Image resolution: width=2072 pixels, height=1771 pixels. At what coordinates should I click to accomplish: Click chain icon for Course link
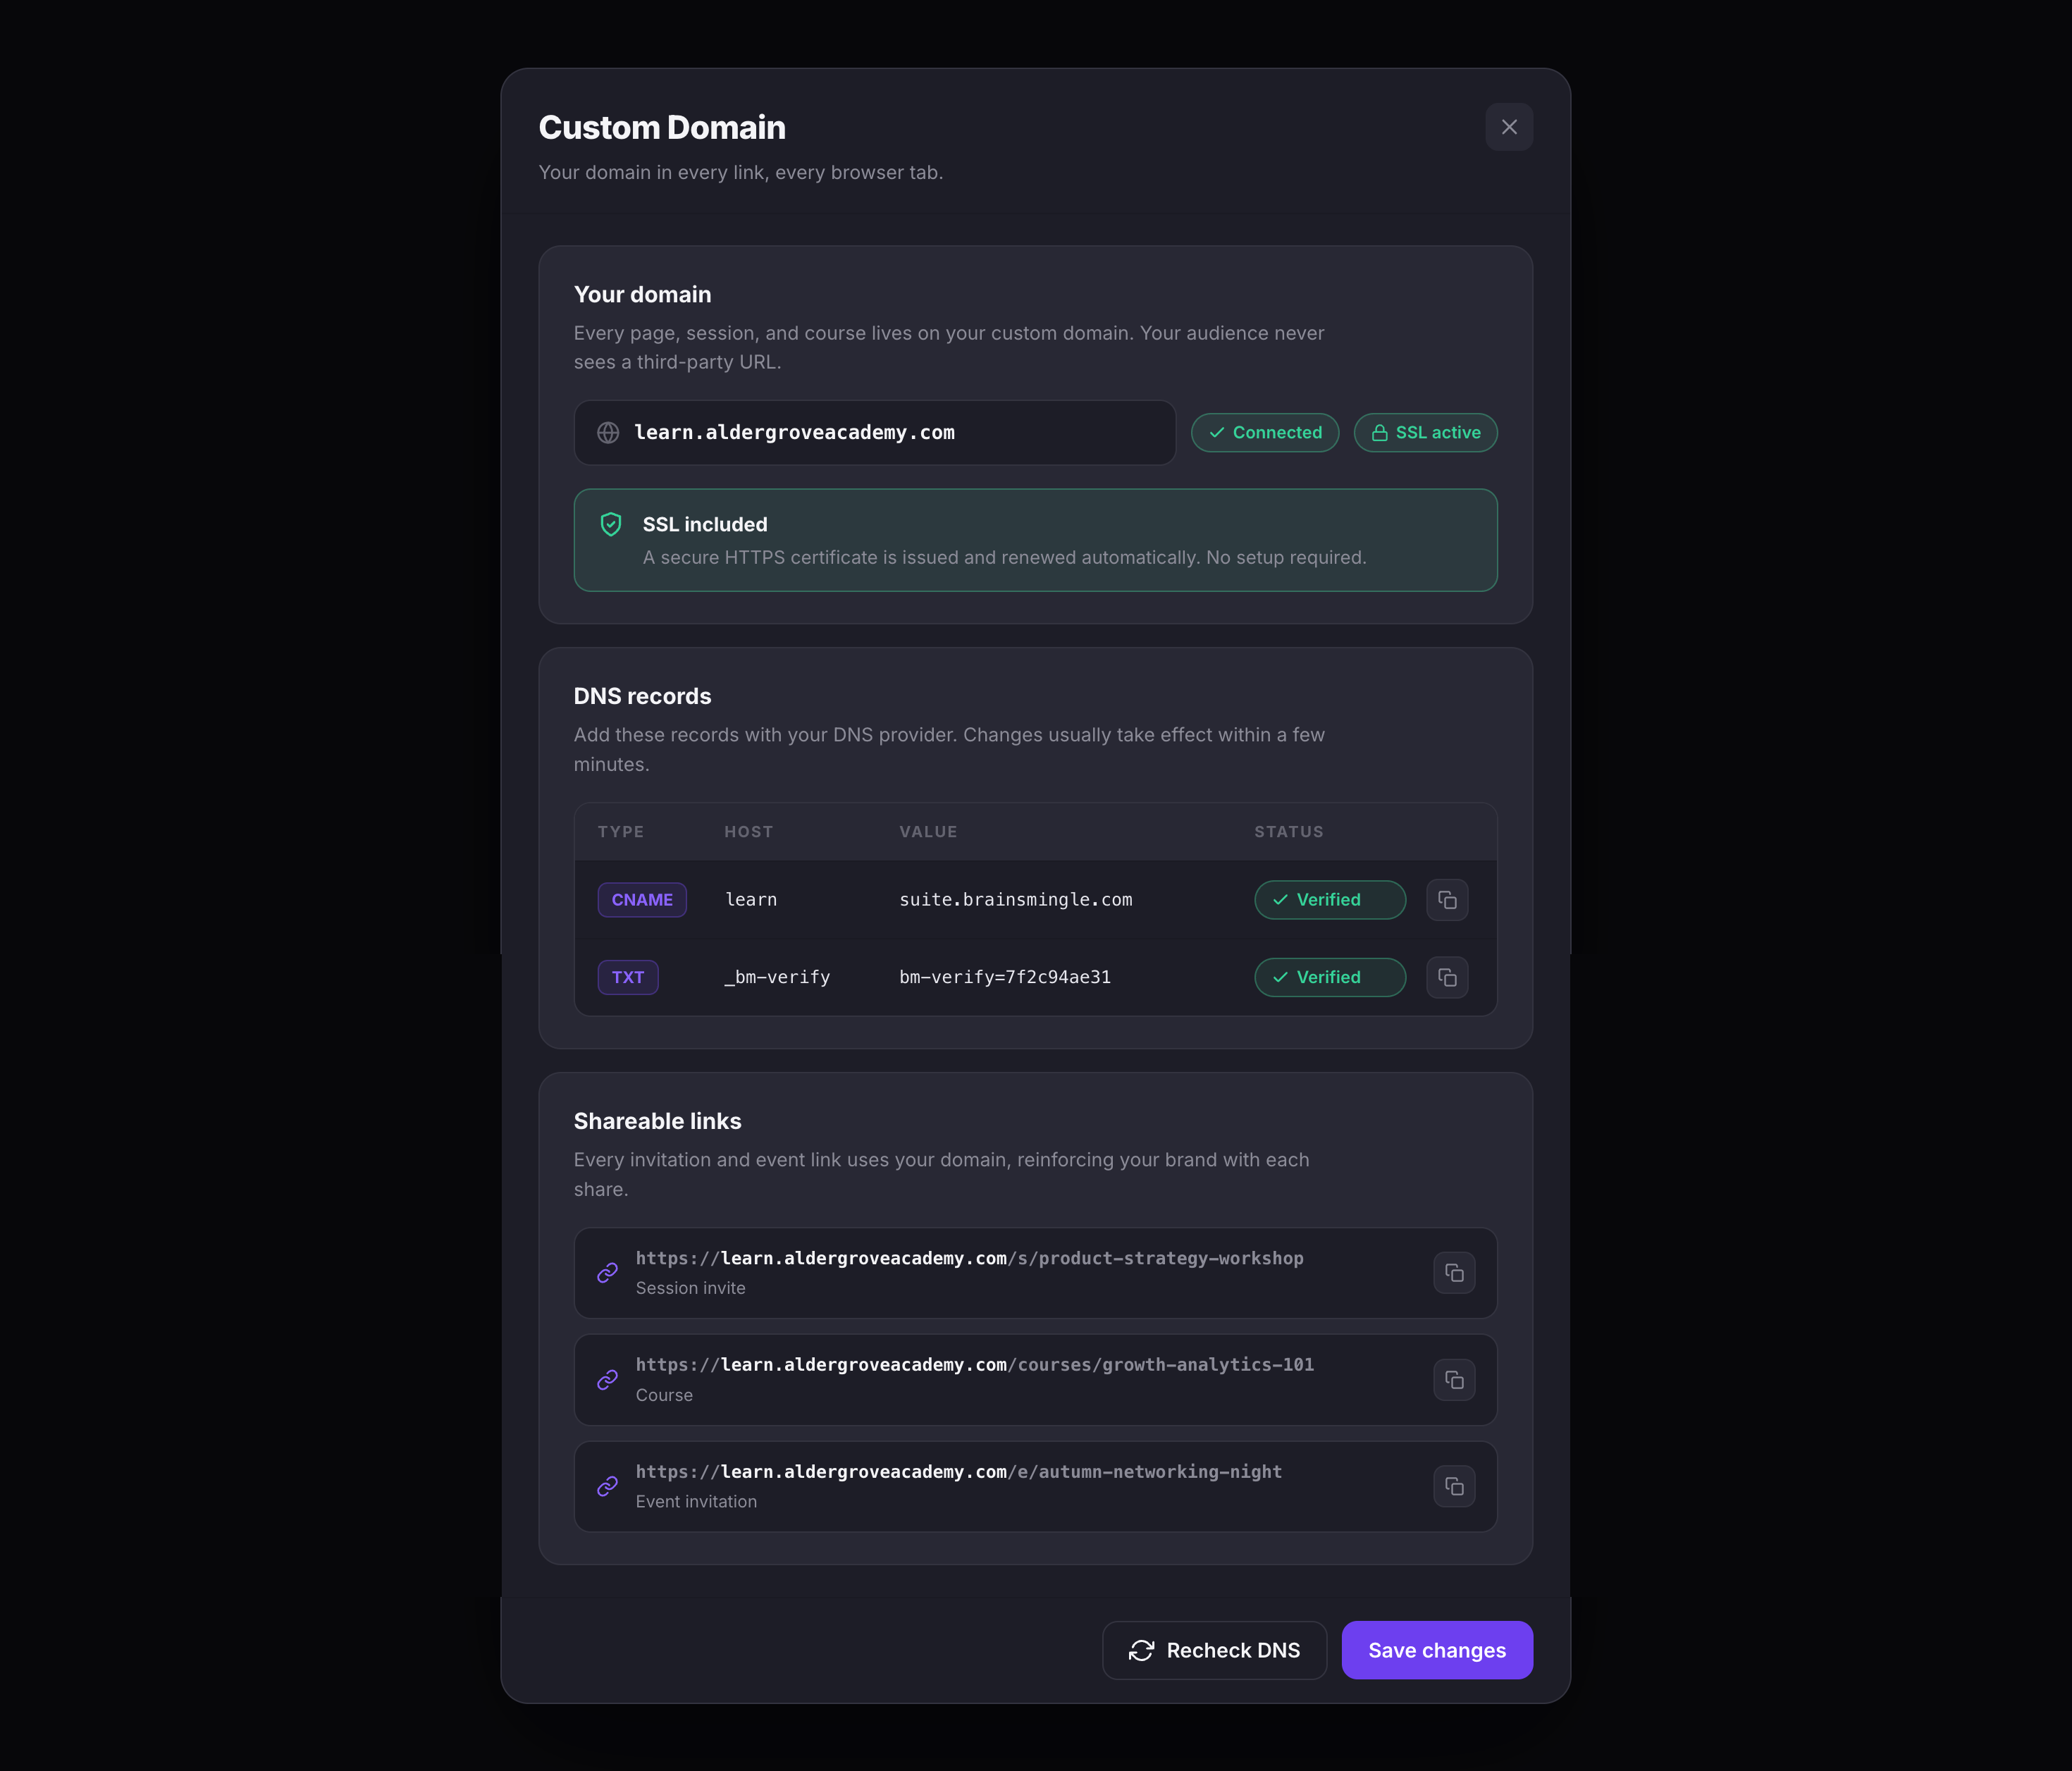coord(607,1380)
